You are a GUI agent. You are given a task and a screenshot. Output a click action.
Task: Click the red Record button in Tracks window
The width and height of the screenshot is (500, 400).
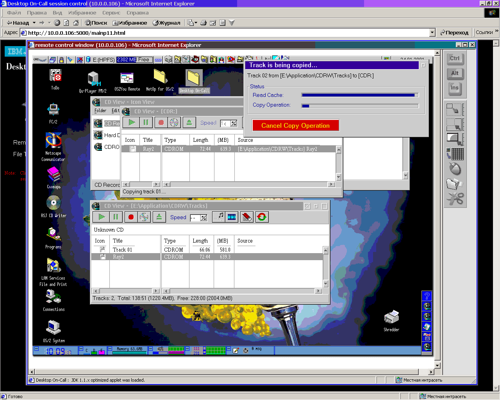point(131,217)
